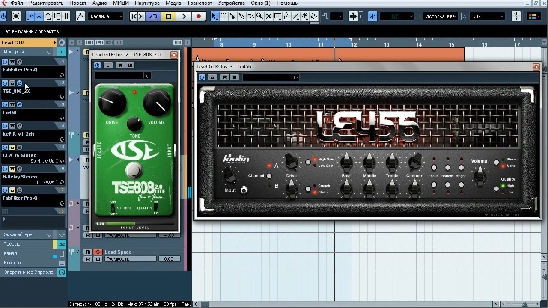
Task: Open preset selector of H-Delay Stereo insert
Action: click(62, 182)
